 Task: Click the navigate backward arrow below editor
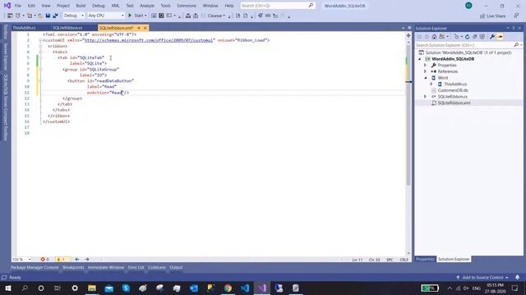(x=77, y=259)
